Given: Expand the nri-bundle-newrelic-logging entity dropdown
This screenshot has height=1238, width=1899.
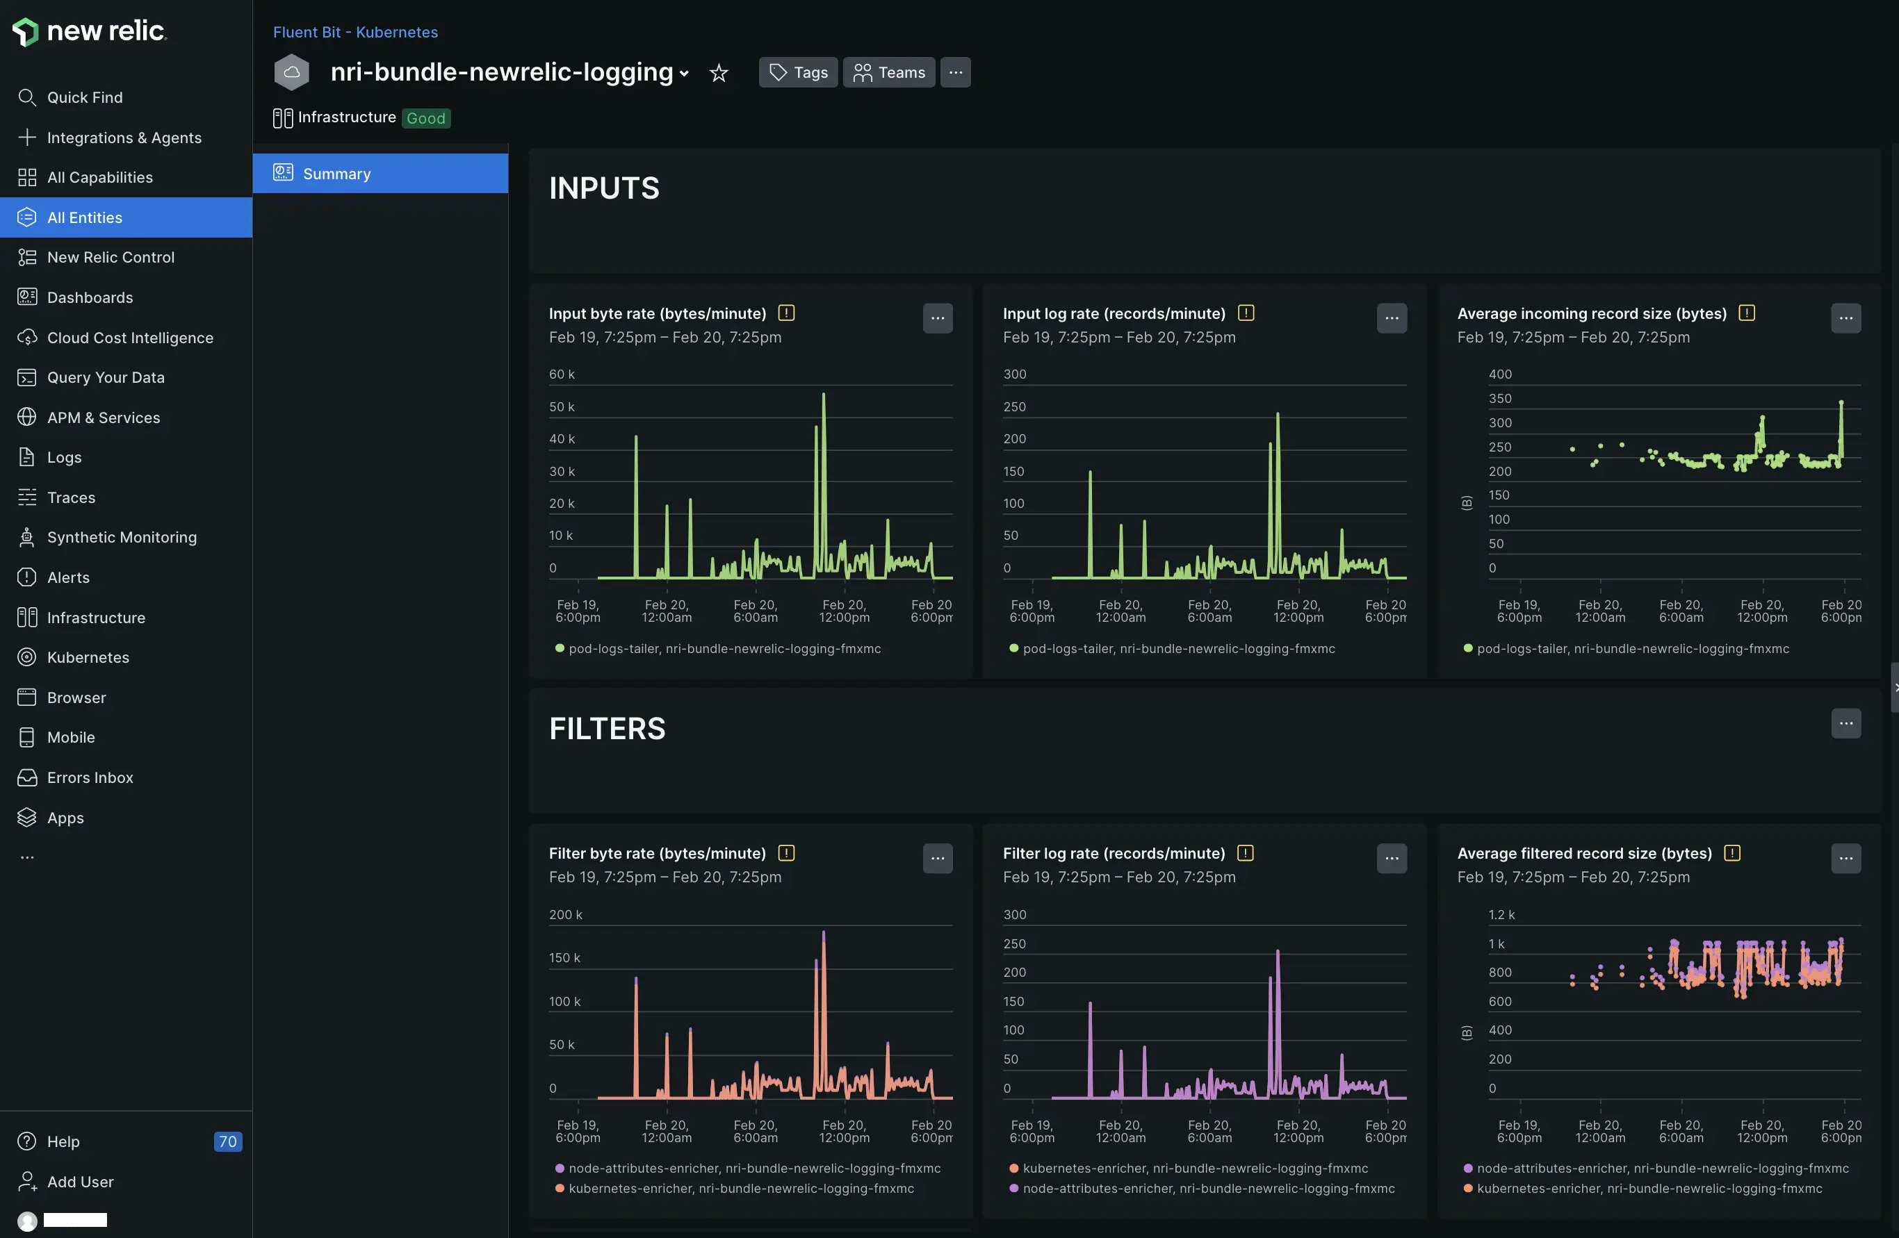Looking at the screenshot, I should click(x=684, y=74).
